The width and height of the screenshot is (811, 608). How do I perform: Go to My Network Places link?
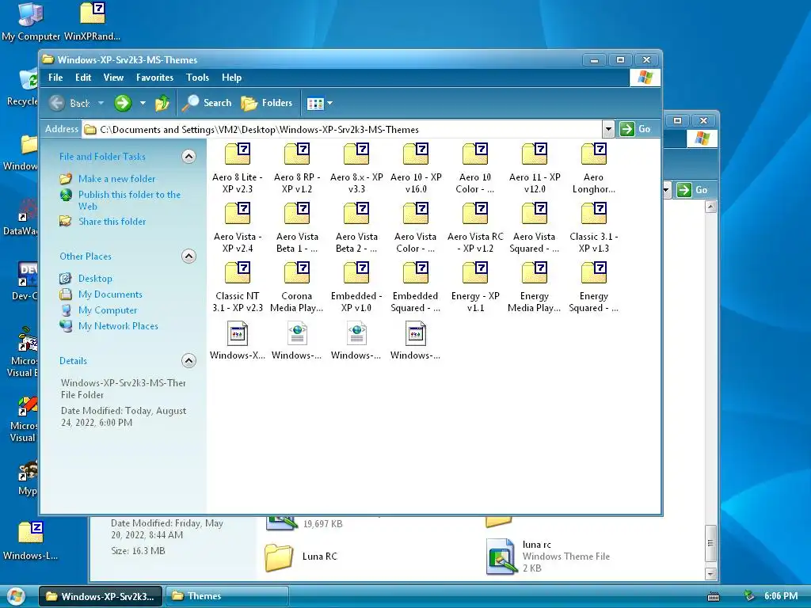coord(119,326)
